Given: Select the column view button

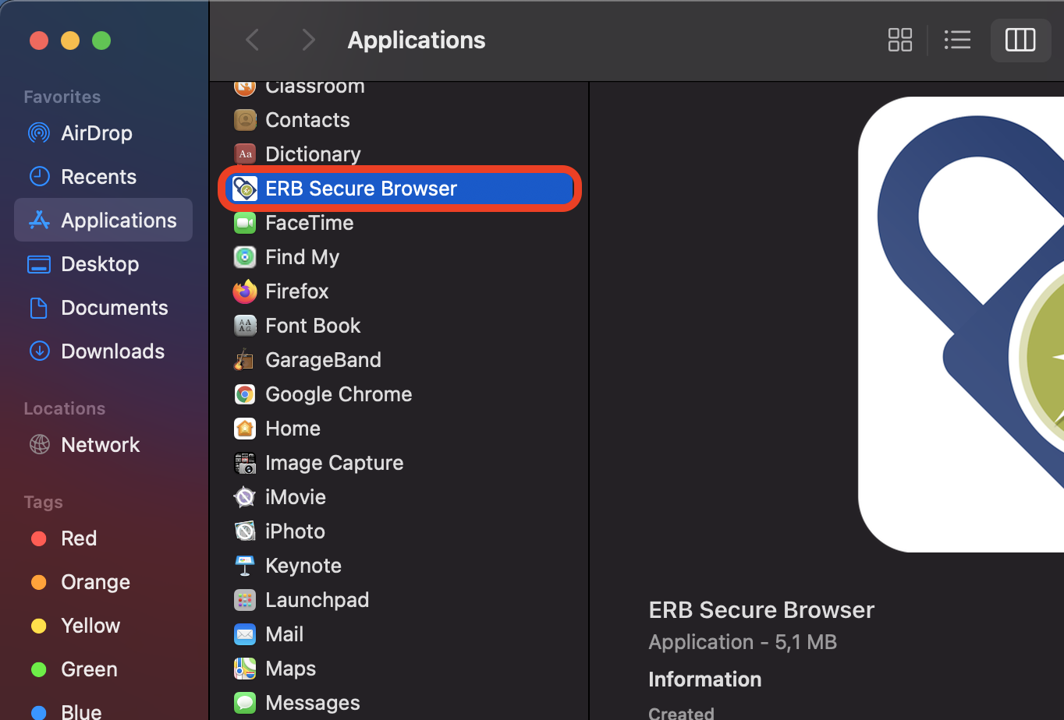Looking at the screenshot, I should [1020, 40].
